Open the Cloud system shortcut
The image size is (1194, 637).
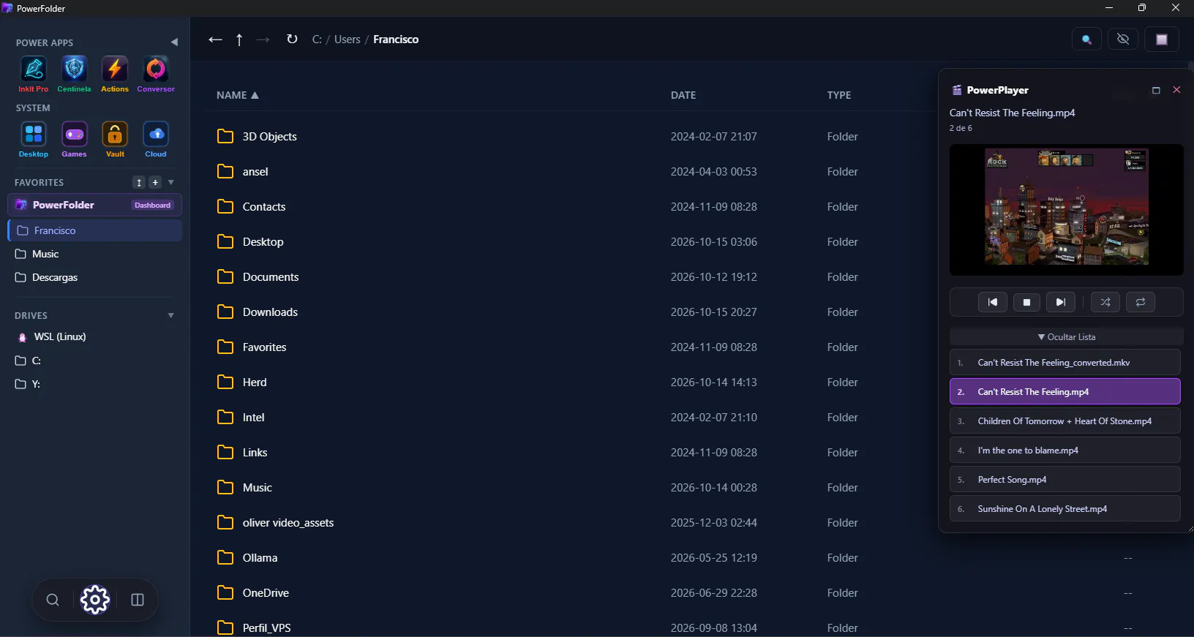pos(156,140)
